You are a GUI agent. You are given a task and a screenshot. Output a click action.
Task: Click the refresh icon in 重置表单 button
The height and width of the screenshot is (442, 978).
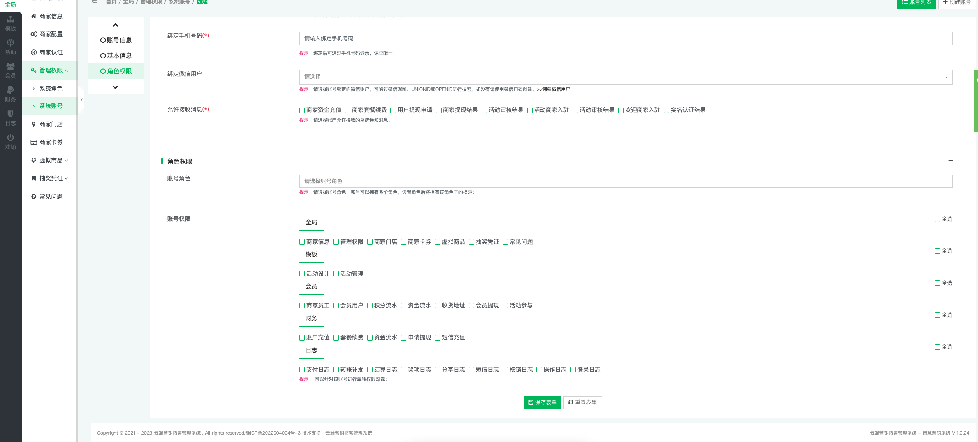(x=571, y=402)
